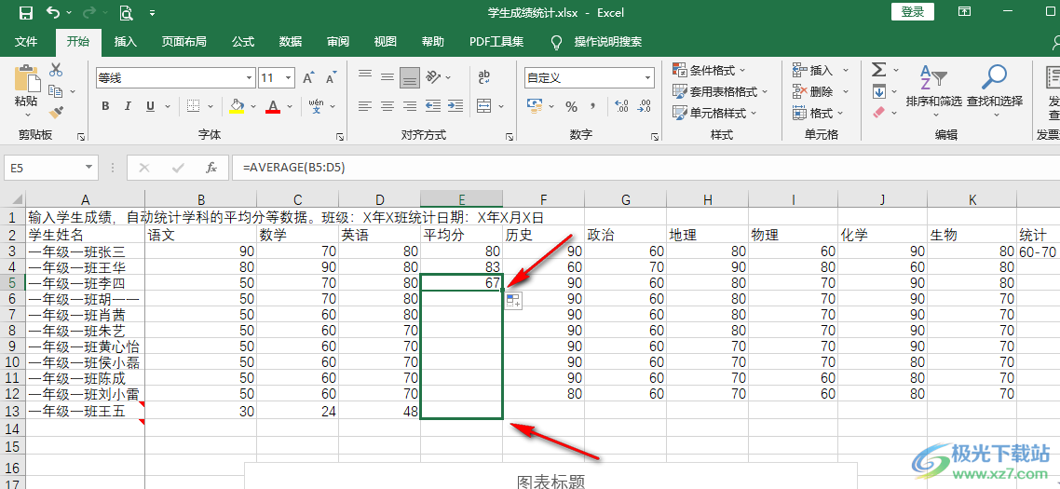Image resolution: width=1060 pixels, height=489 pixels.
Task: Click the Increase Indent icon
Action: [x=455, y=105]
